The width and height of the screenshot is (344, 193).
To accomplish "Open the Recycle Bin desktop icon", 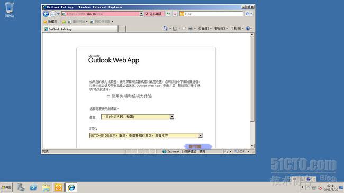I will point(9,10).
